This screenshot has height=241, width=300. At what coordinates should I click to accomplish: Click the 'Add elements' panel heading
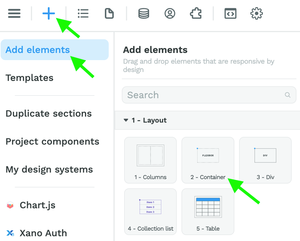point(155,50)
